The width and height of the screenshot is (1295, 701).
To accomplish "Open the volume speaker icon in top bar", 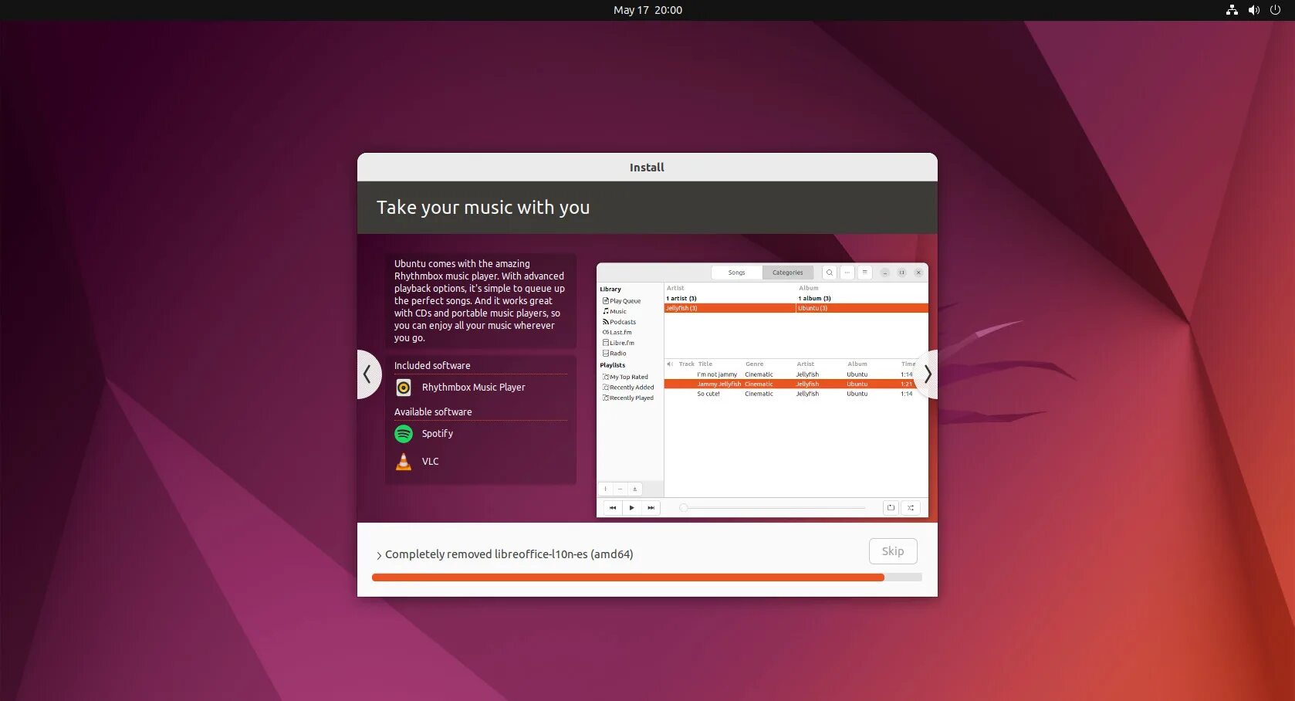I will pyautogui.click(x=1254, y=10).
